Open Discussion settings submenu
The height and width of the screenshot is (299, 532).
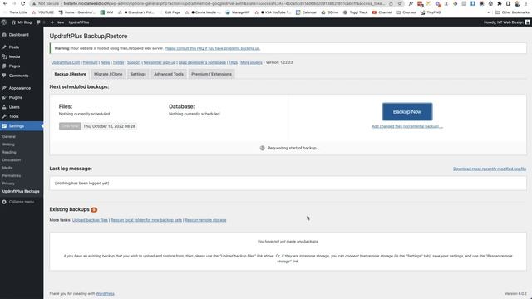12,160
